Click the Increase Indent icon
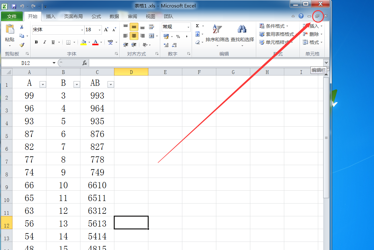 (x=134, y=45)
